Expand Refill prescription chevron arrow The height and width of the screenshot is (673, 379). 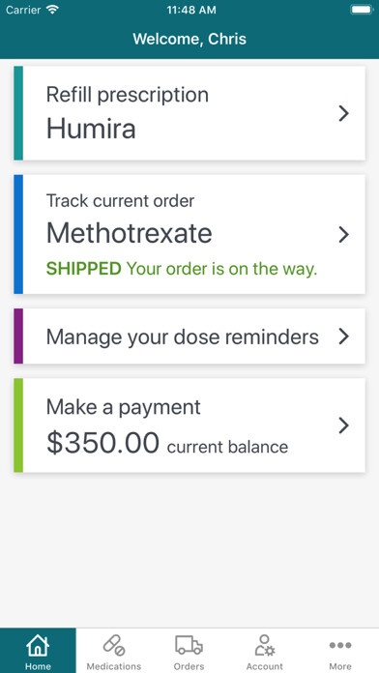tap(343, 113)
